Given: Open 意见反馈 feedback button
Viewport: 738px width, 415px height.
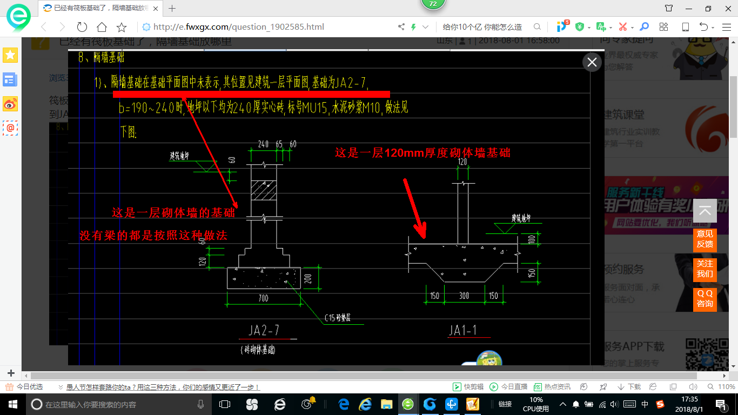Looking at the screenshot, I should (705, 239).
